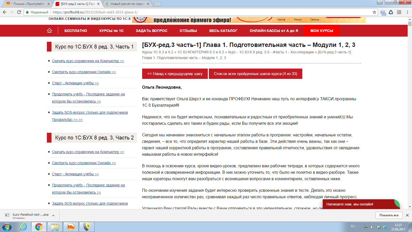412x232 pixels.
Task: Follow the Смотреть курс-справочник Онлайн link for Часть 1
Action: pyautogui.click(x=84, y=72)
